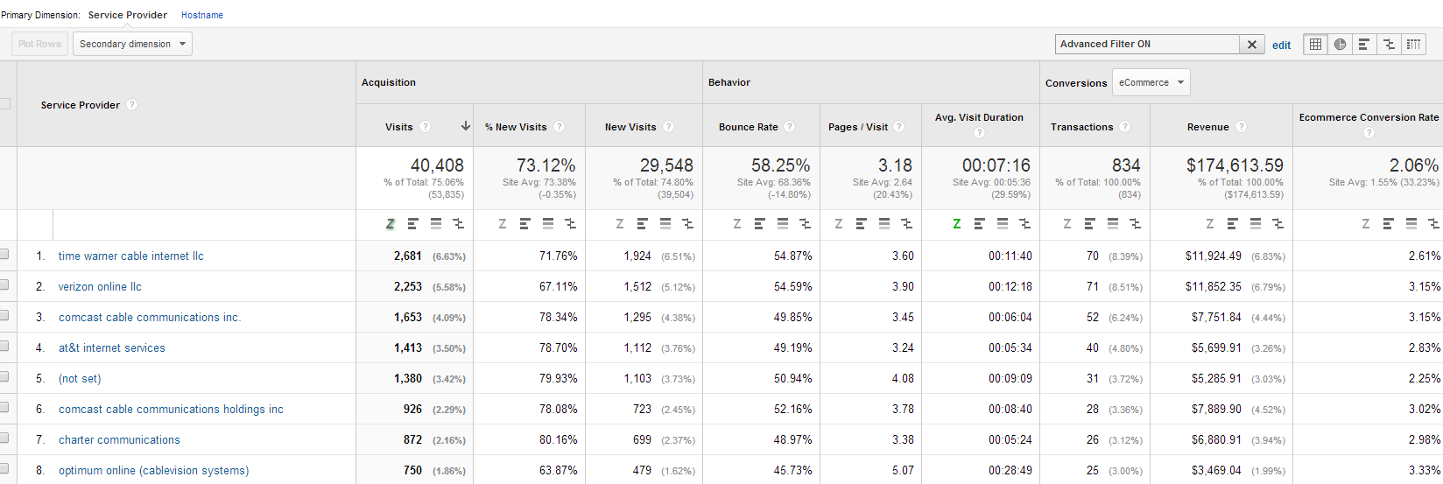The height and width of the screenshot is (484, 1443).
Task: Open help icon next to Pages / Visit
Action: click(x=899, y=127)
